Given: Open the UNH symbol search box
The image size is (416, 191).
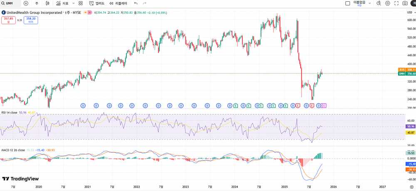Looking at the screenshot, I should (11, 3).
